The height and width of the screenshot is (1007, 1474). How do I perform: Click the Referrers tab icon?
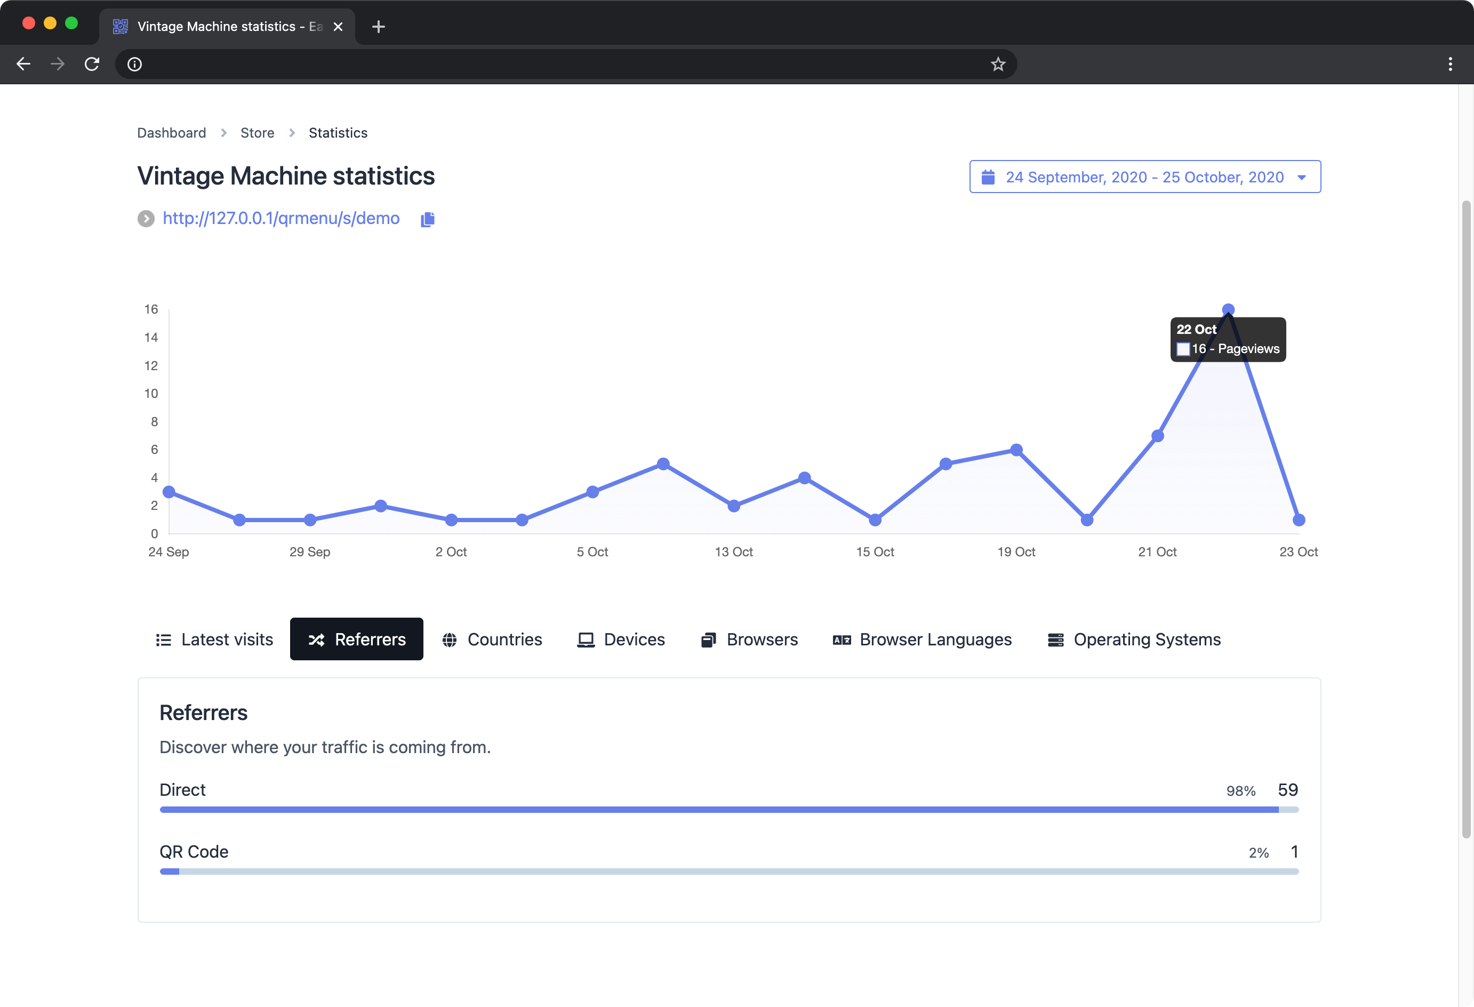(x=317, y=638)
